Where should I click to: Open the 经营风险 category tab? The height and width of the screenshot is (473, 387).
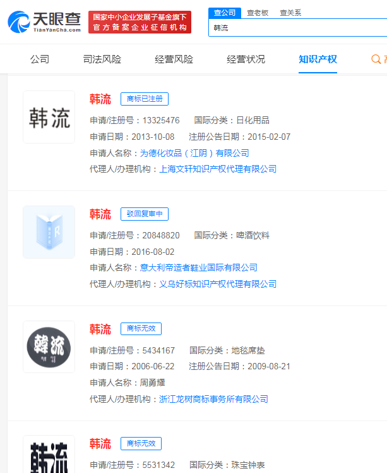tap(174, 59)
